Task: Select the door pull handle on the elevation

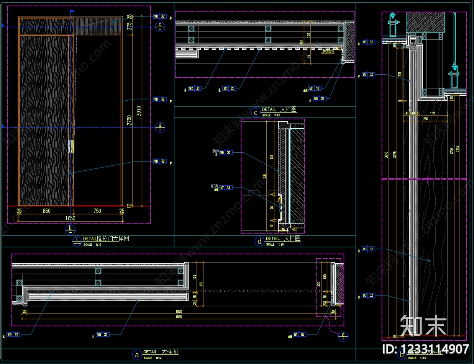Action: (x=70, y=147)
